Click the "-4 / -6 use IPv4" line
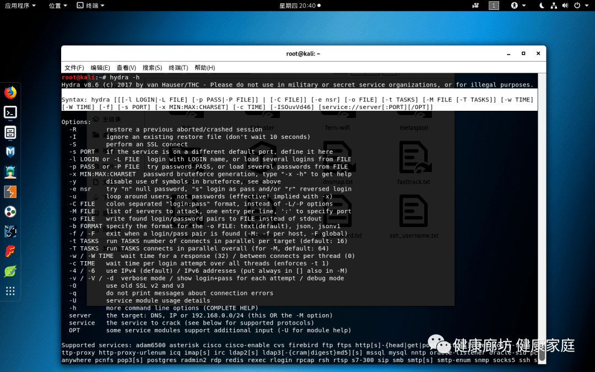This screenshot has height=372, width=595. tap(208, 271)
